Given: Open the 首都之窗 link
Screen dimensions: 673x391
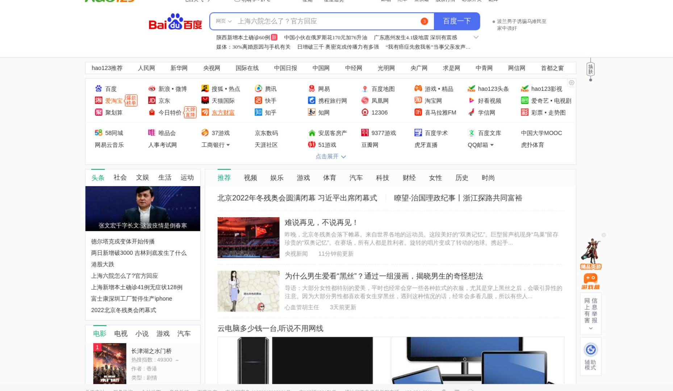Looking at the screenshot, I should [552, 68].
